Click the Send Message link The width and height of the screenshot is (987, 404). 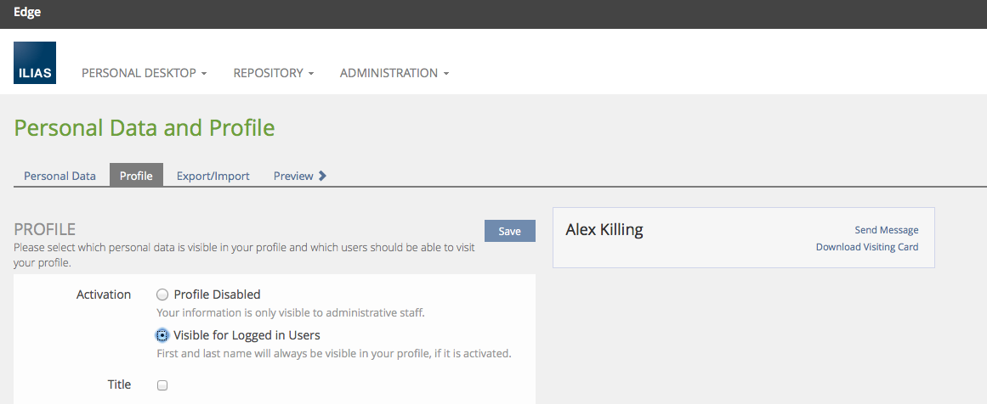pyautogui.click(x=886, y=230)
